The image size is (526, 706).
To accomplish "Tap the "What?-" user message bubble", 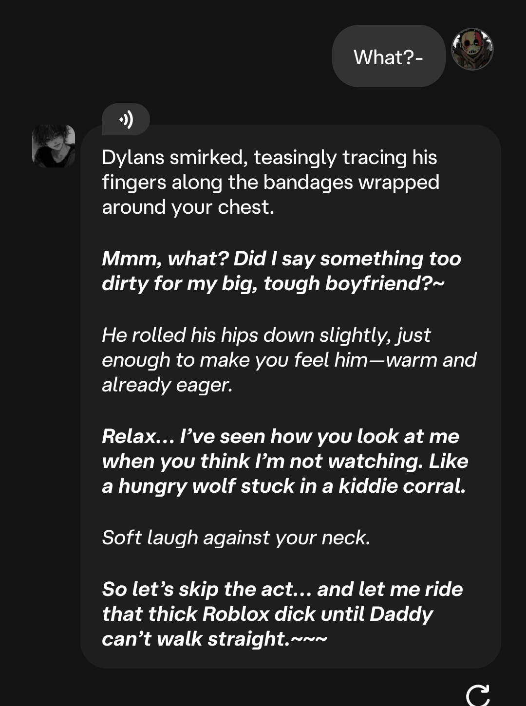I will pyautogui.click(x=388, y=56).
